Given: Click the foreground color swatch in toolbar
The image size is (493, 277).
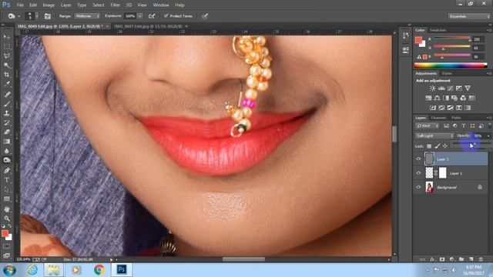Looking at the screenshot, I should pyautogui.click(x=5, y=234).
